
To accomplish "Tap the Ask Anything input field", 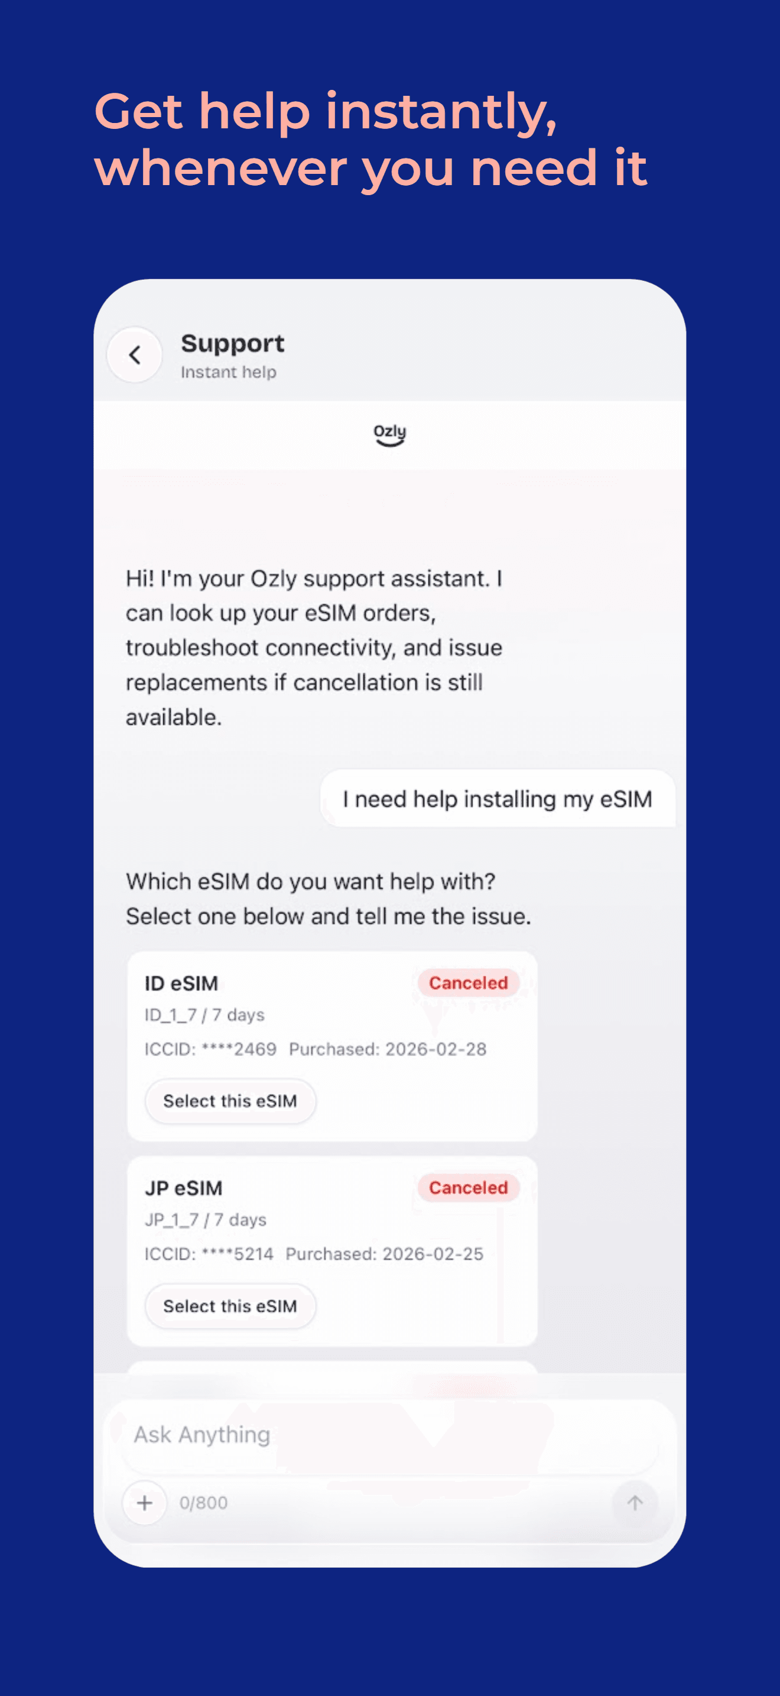I will pyautogui.click(x=389, y=1434).
